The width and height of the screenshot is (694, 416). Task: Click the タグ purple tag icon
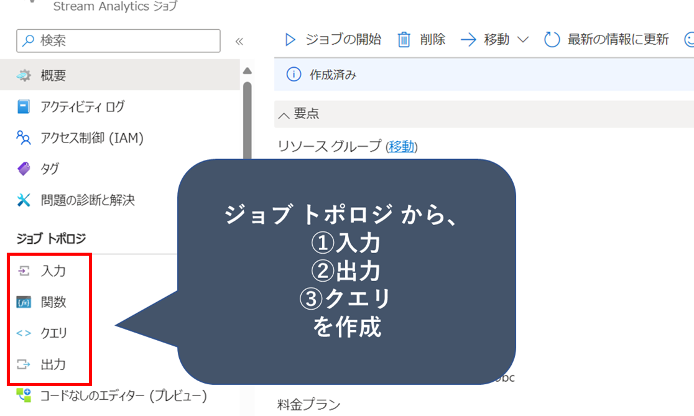tap(24, 169)
